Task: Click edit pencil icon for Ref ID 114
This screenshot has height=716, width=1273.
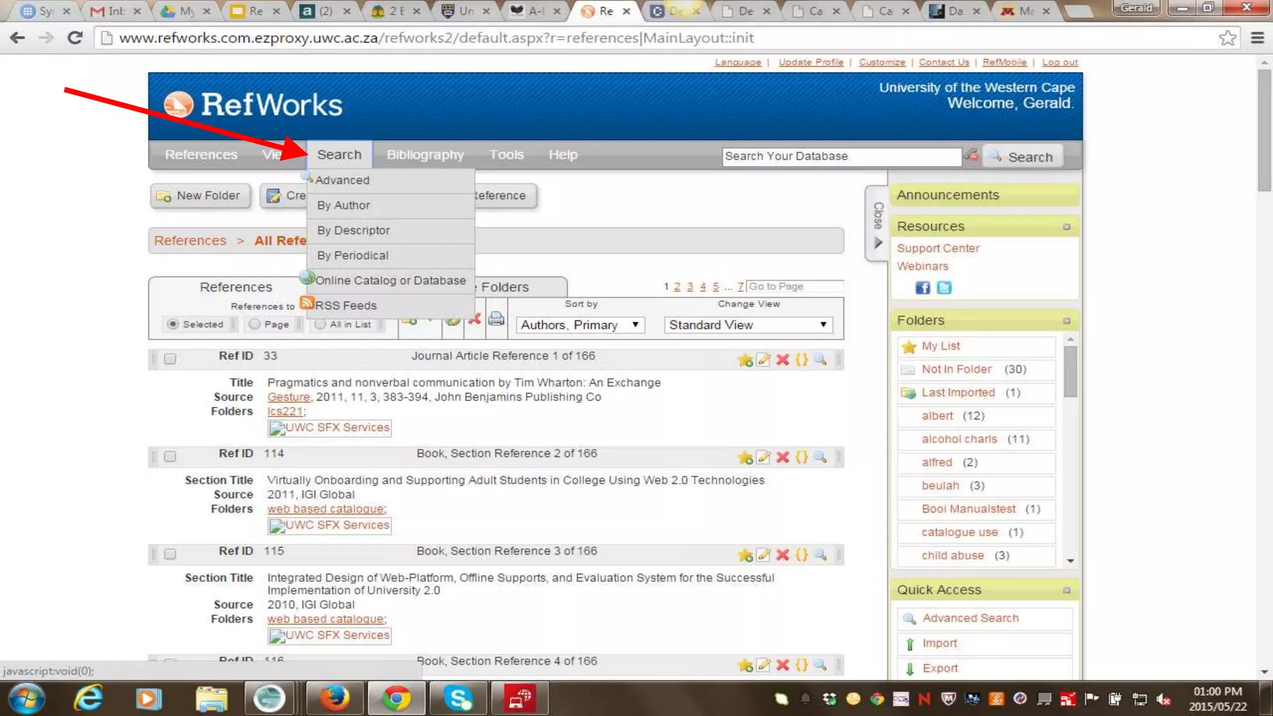Action: tap(763, 457)
